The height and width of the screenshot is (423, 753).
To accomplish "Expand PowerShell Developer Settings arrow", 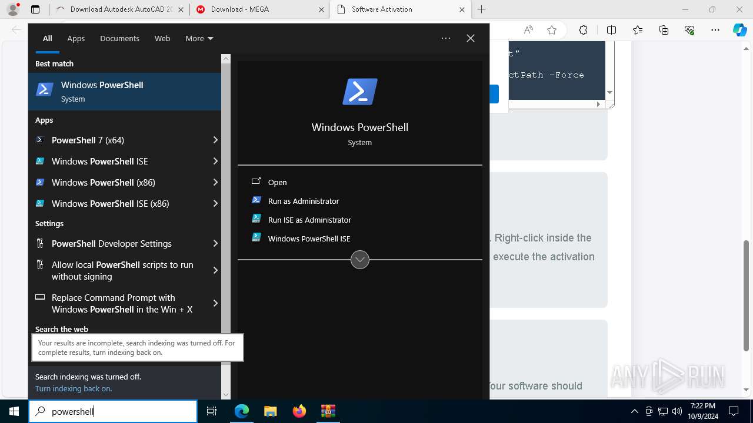I will [215, 243].
